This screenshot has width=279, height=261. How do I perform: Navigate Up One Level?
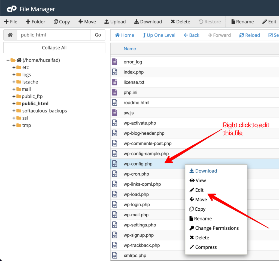pos(159,35)
